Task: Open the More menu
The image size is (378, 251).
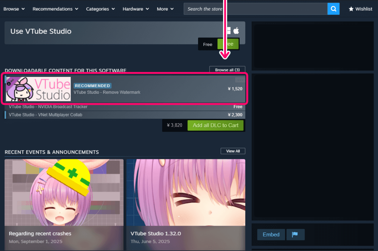Action: click(165, 9)
